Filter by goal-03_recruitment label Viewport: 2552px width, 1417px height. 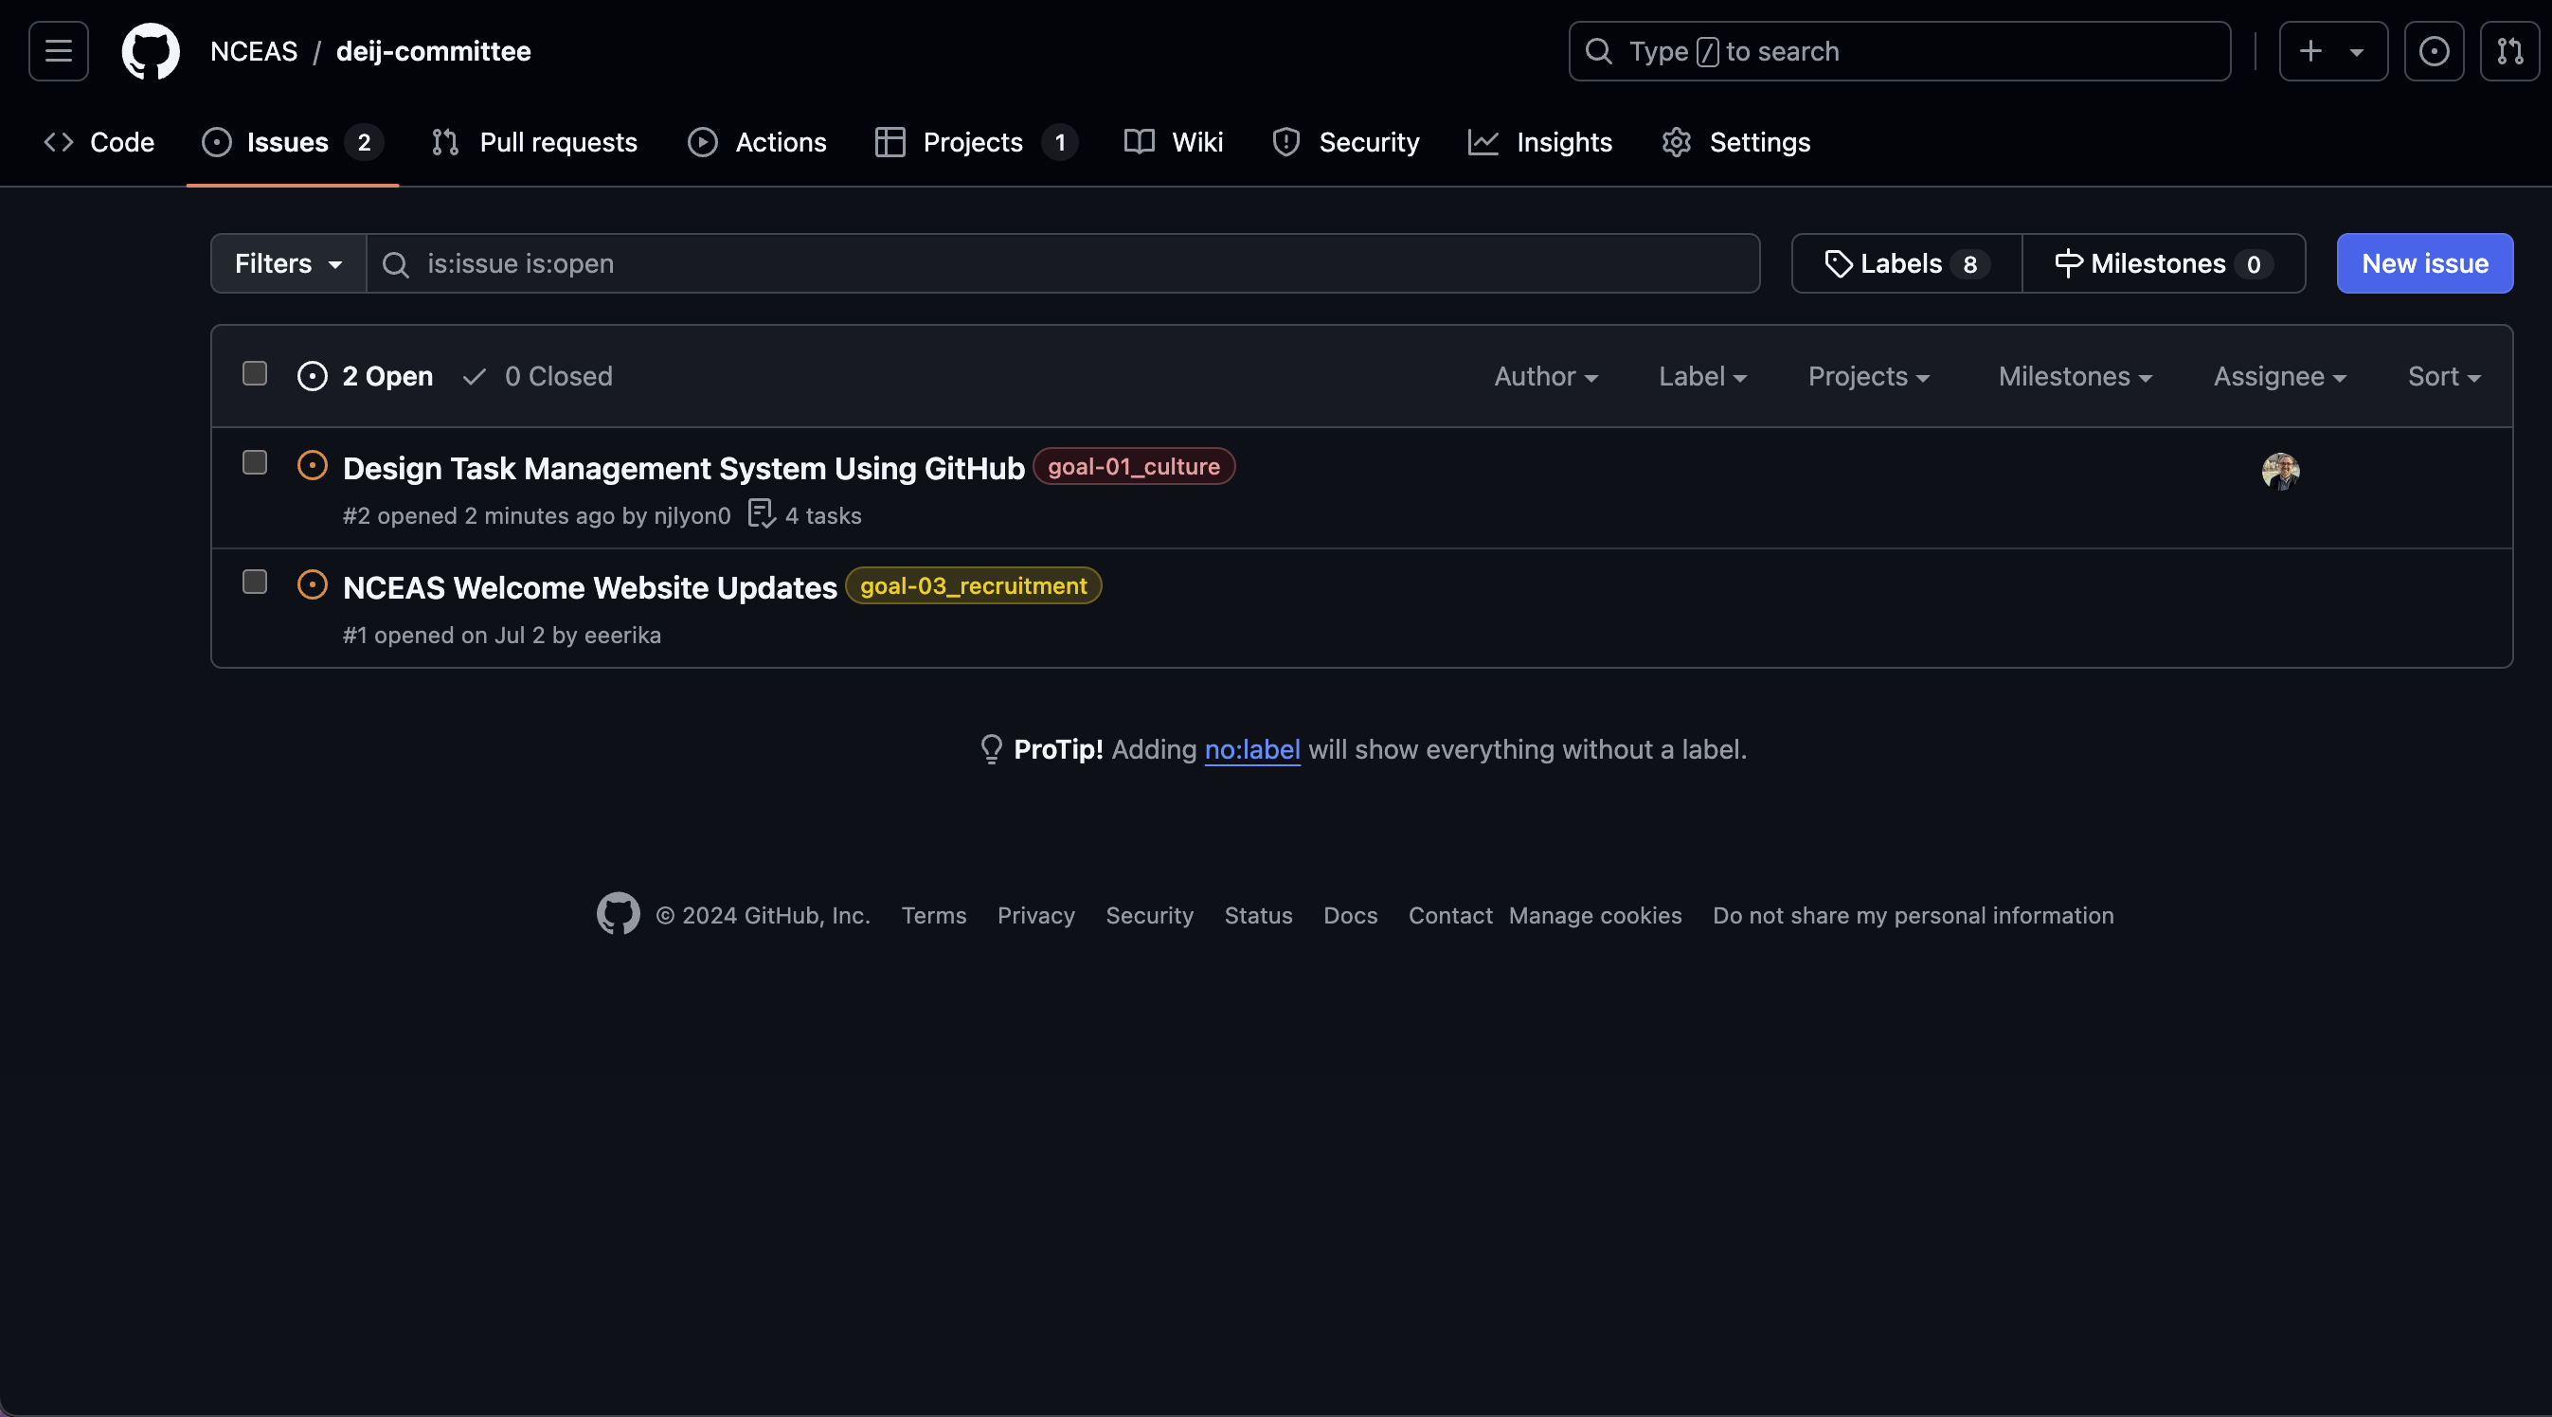(973, 585)
